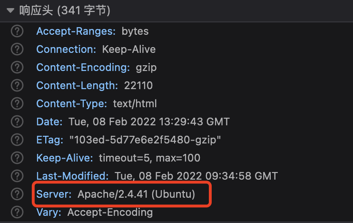Open help icon beside Date header
Image resolution: width=353 pixels, height=223 pixels.
[17, 122]
